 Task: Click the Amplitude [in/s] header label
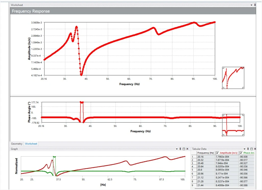228,153
